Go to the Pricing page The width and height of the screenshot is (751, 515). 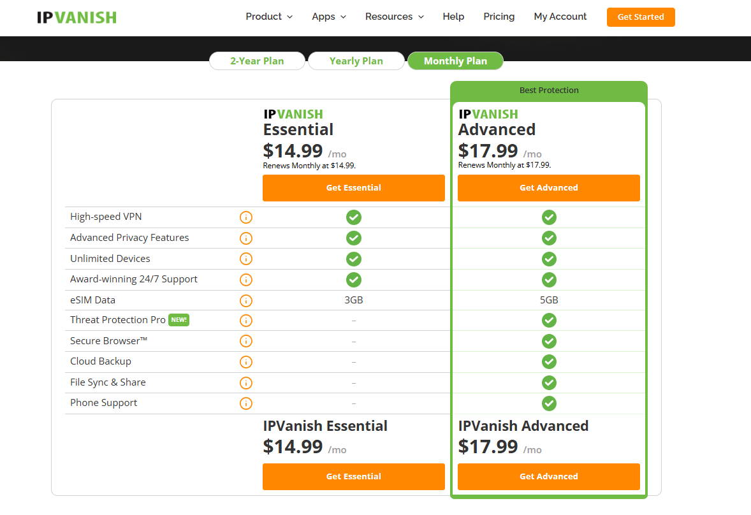(499, 17)
